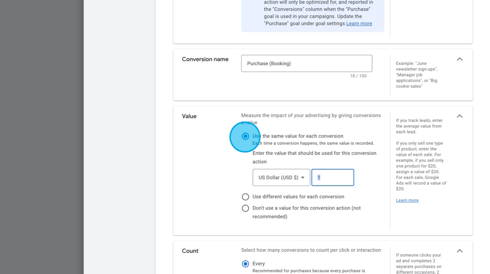Choose "Use different values for each conversion"
Screen dimensions: 490x274
tap(245, 197)
